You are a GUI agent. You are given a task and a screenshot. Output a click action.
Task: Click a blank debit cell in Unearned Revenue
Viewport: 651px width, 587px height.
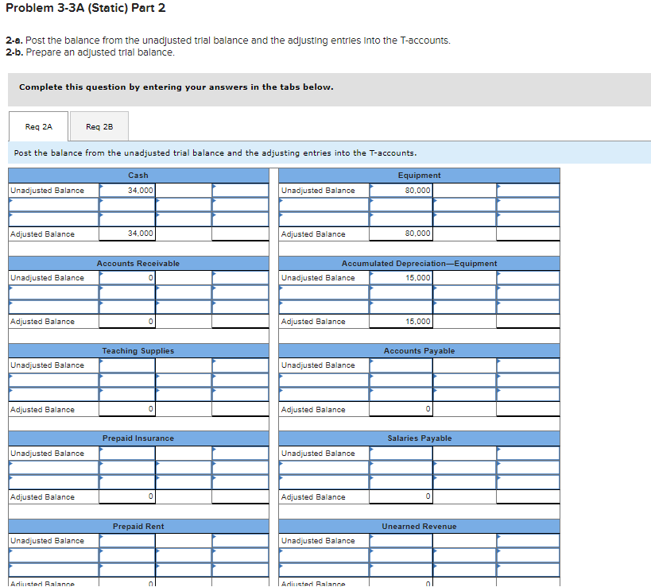point(401,555)
